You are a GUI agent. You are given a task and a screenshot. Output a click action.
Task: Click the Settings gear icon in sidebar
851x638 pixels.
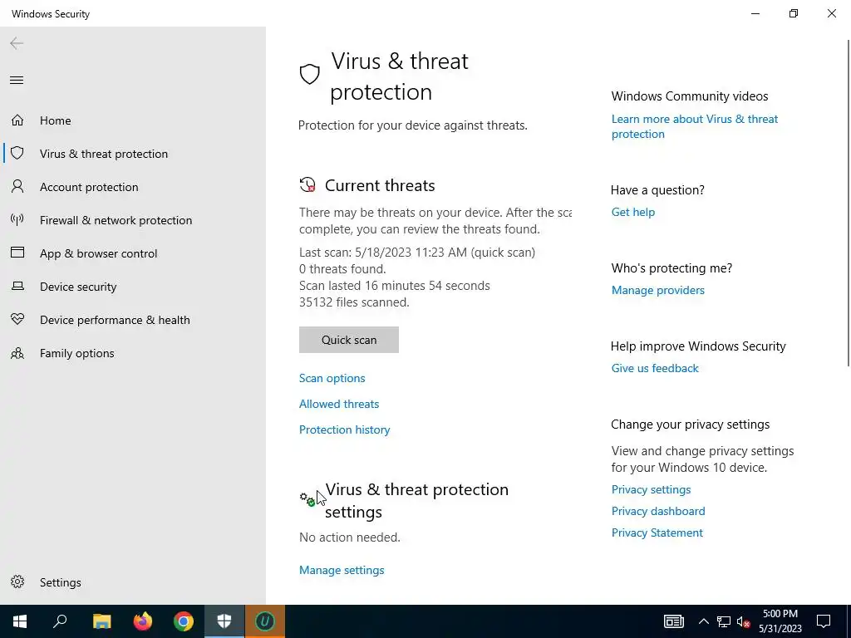[x=17, y=582]
